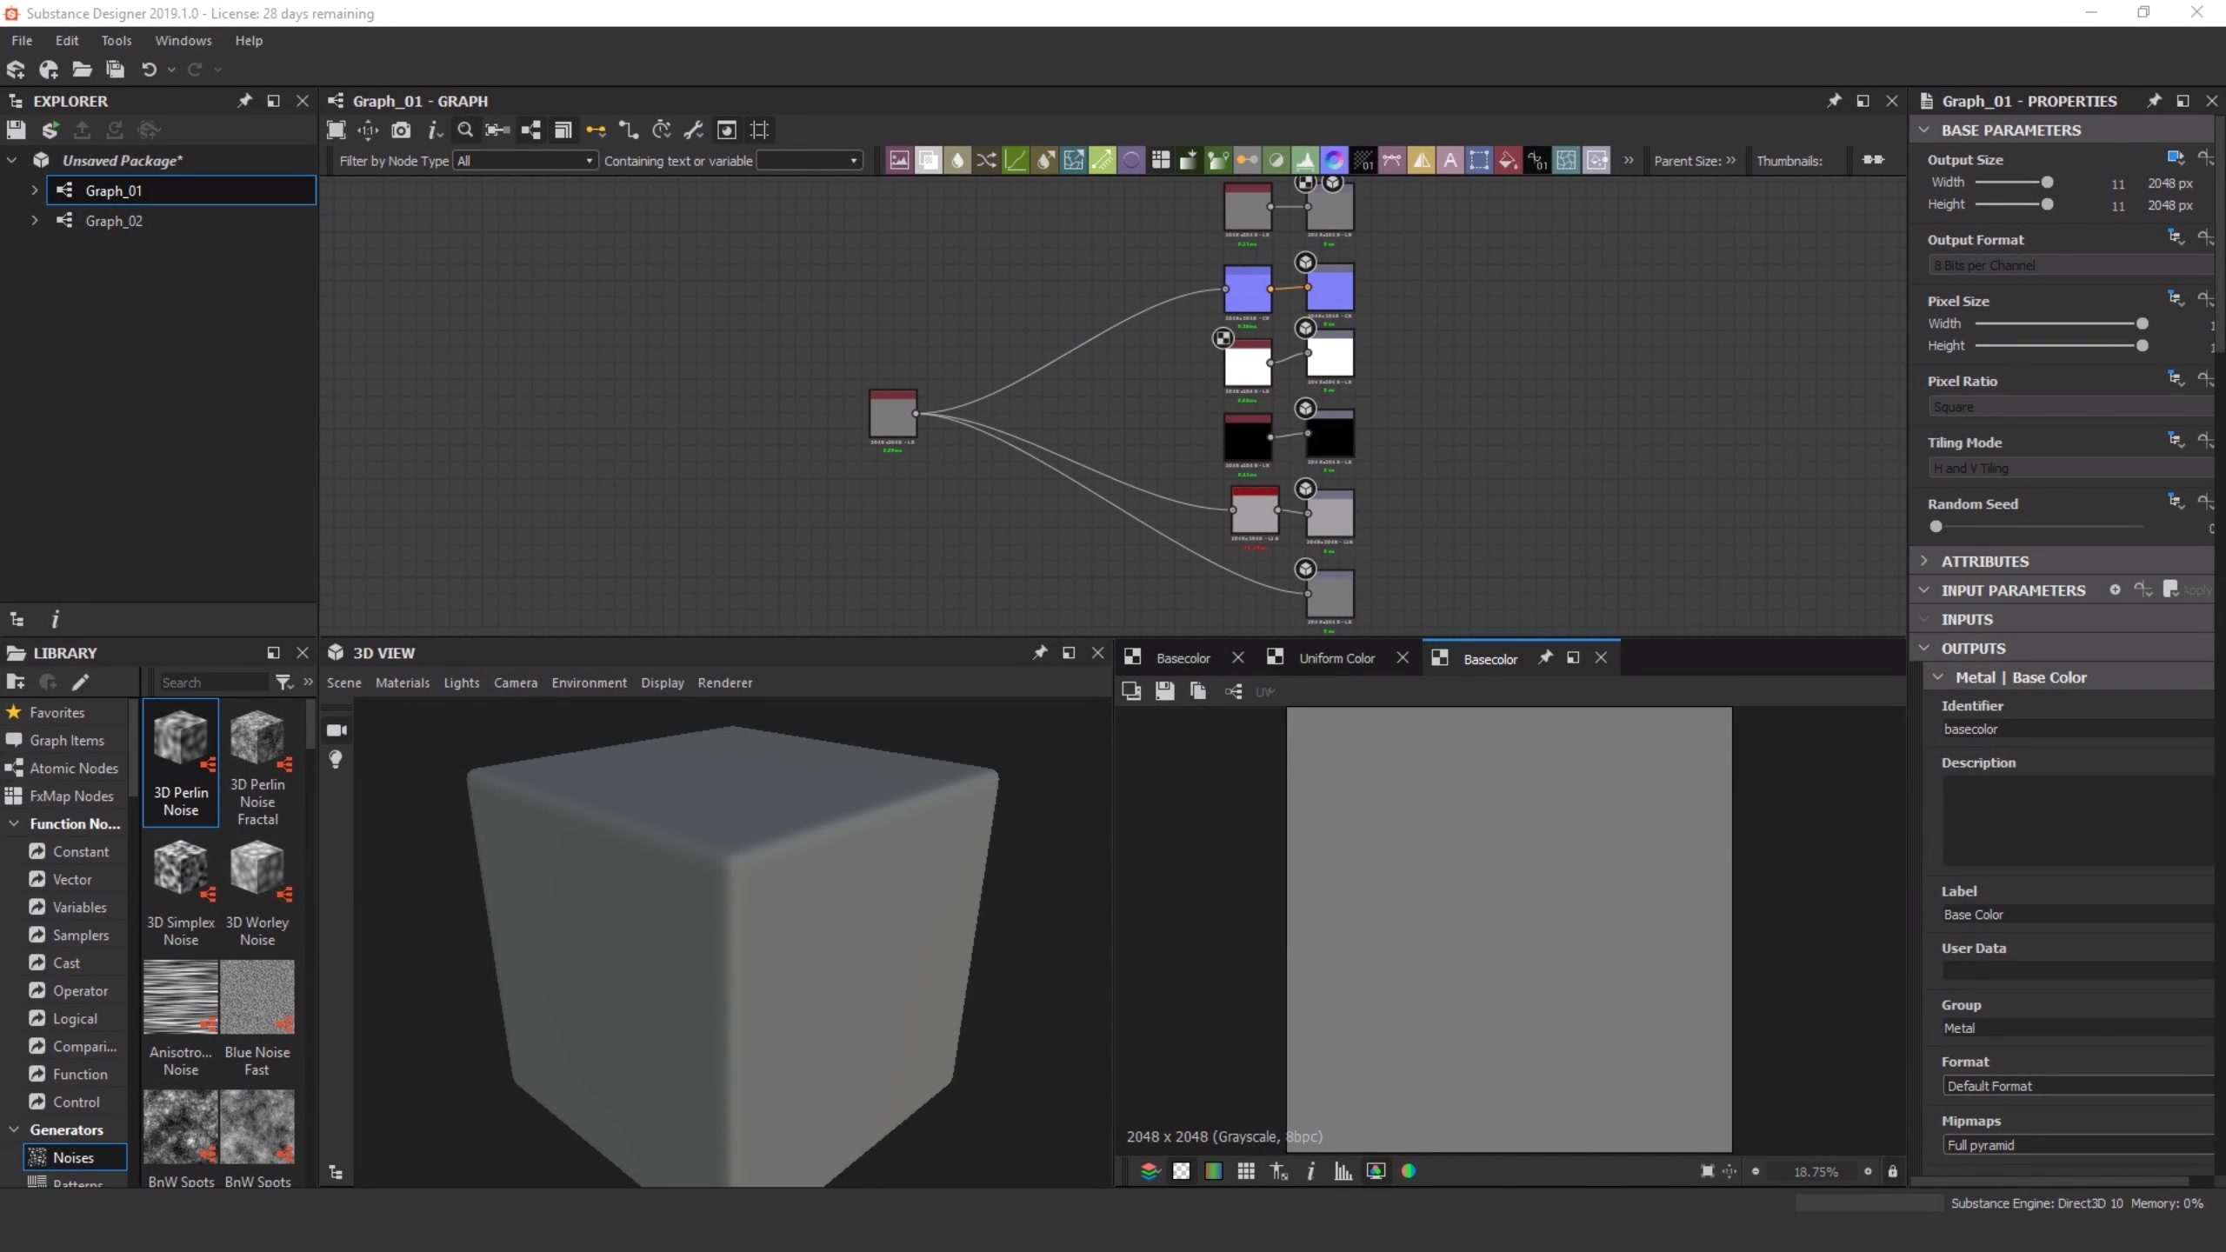Toggle the thumbnail display in graph header
The width and height of the screenshot is (2226, 1252).
coord(1873,161)
